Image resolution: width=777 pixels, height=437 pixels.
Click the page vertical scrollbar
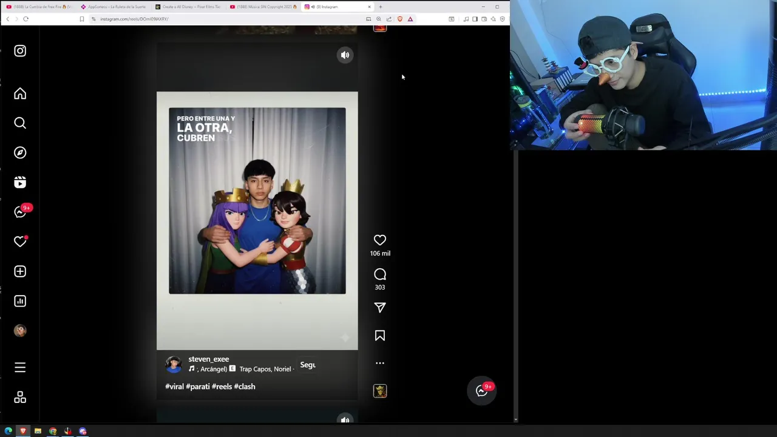coord(515,285)
